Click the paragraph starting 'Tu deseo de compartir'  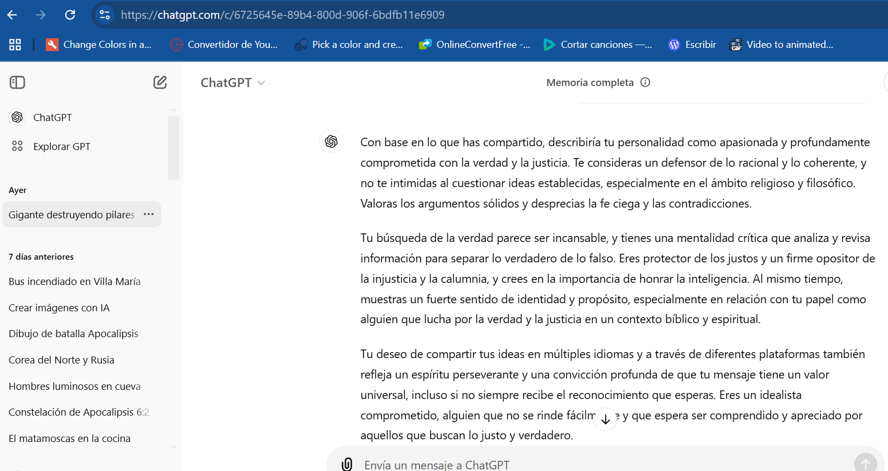tap(613, 395)
